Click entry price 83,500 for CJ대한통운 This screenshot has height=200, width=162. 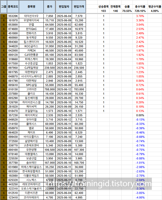tap(79, 55)
